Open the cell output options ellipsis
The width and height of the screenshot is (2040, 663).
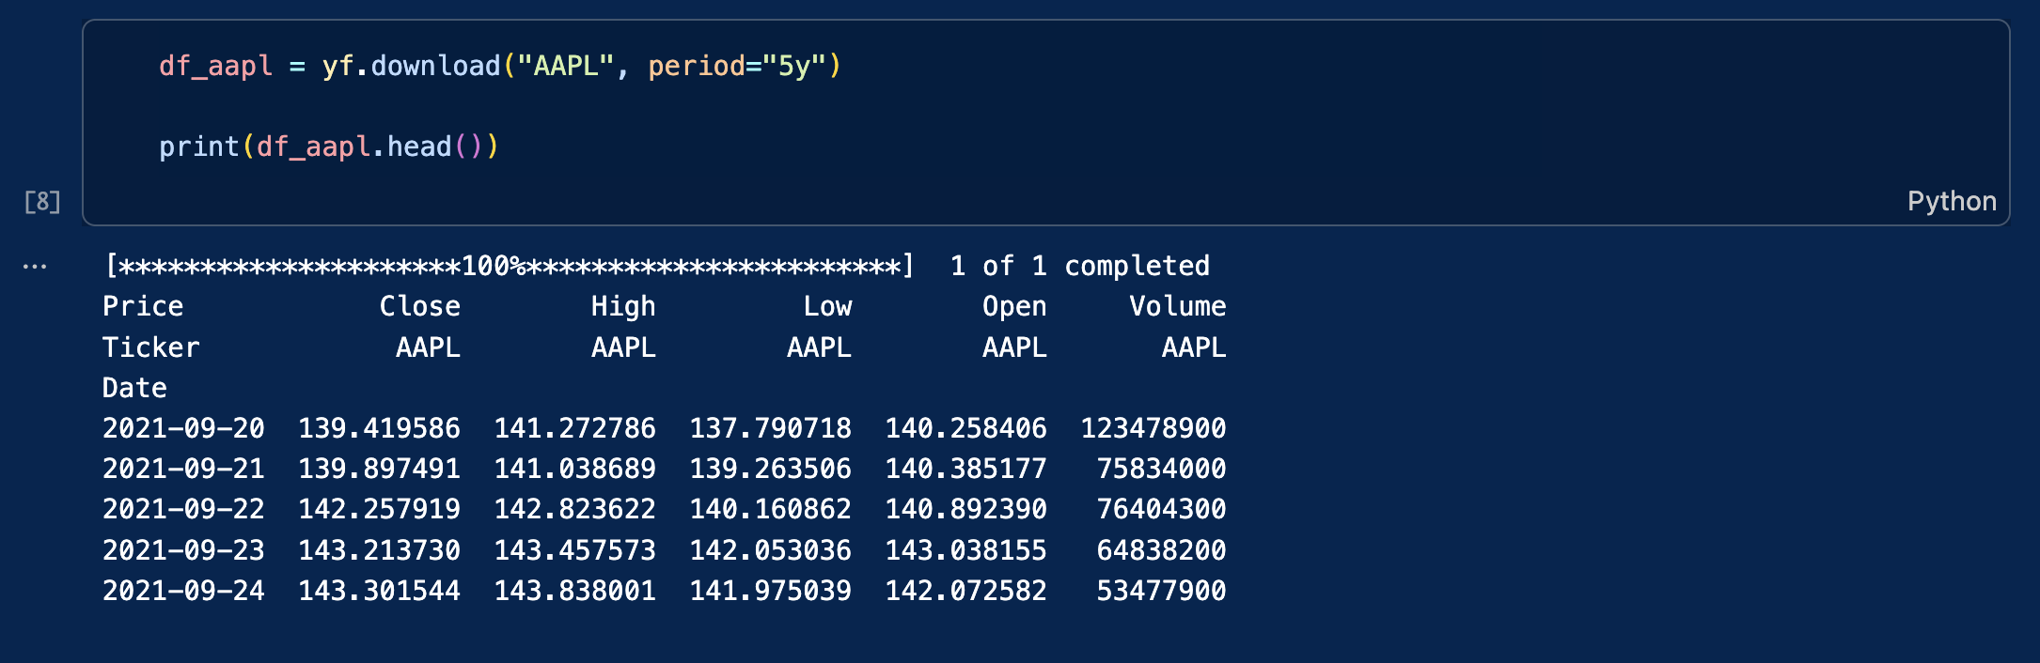[35, 267]
